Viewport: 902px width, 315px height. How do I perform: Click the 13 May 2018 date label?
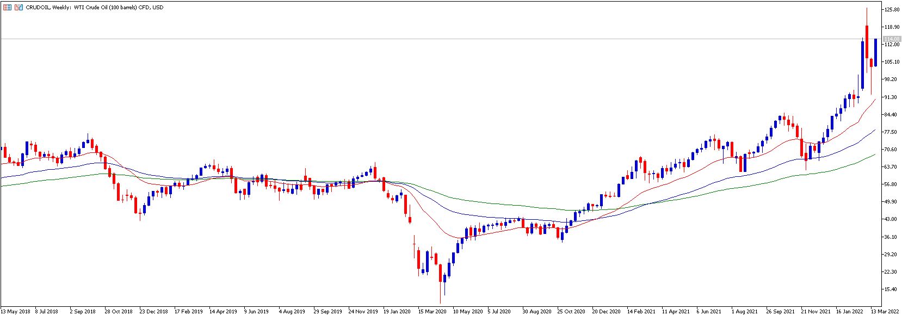click(x=15, y=312)
